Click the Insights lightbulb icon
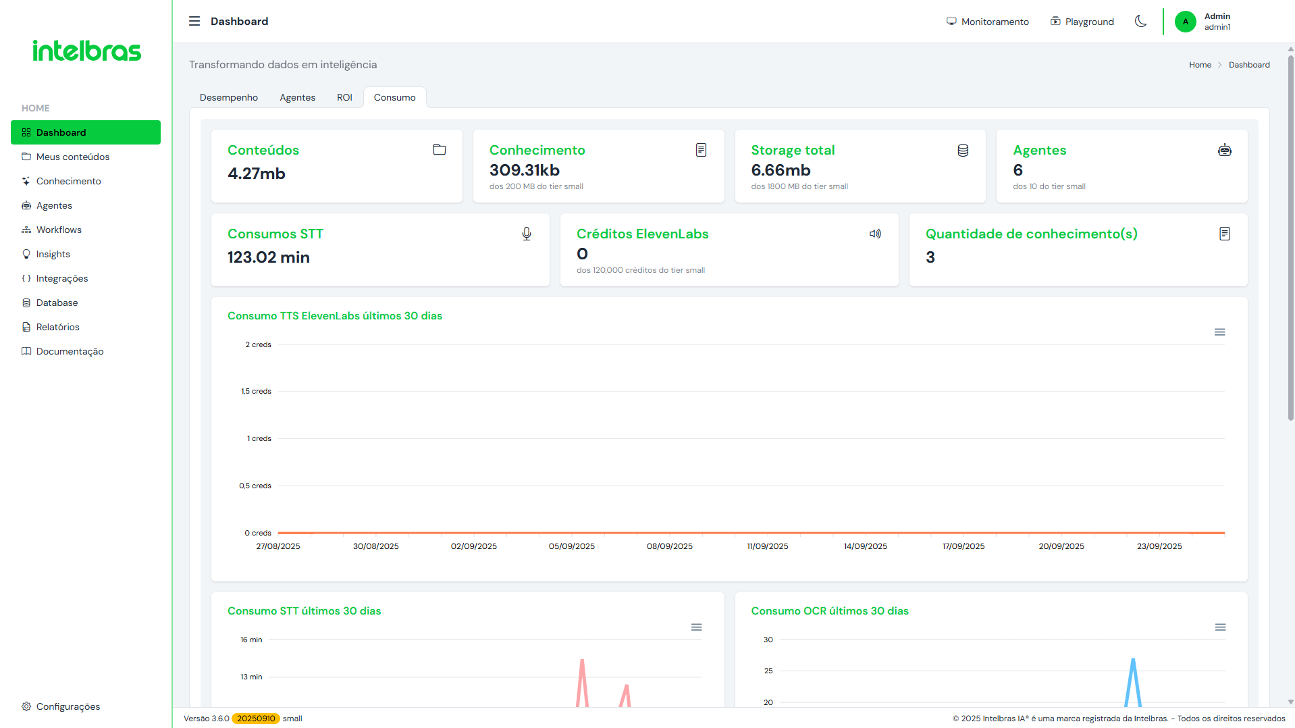1295x728 pixels. [26, 254]
